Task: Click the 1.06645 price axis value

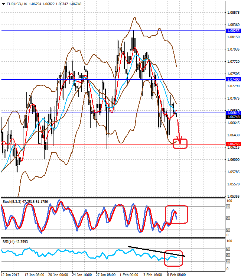Action: click(x=233, y=123)
